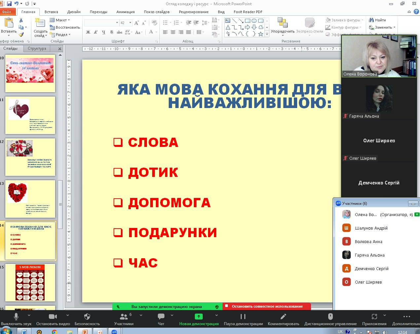Click the Cut scissors icon
This screenshot has width=420, height=334.
click(21, 20)
